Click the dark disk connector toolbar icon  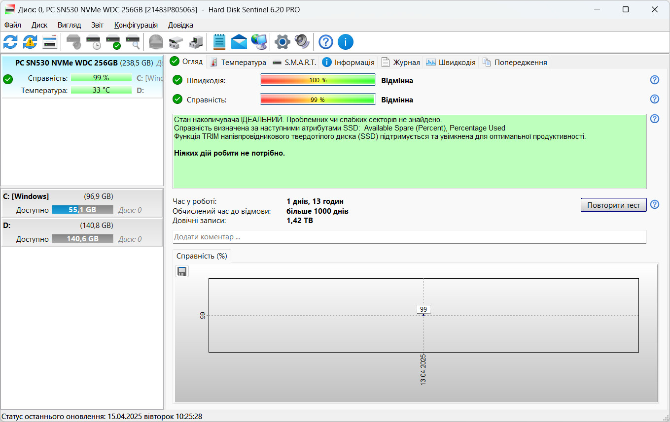pos(195,42)
